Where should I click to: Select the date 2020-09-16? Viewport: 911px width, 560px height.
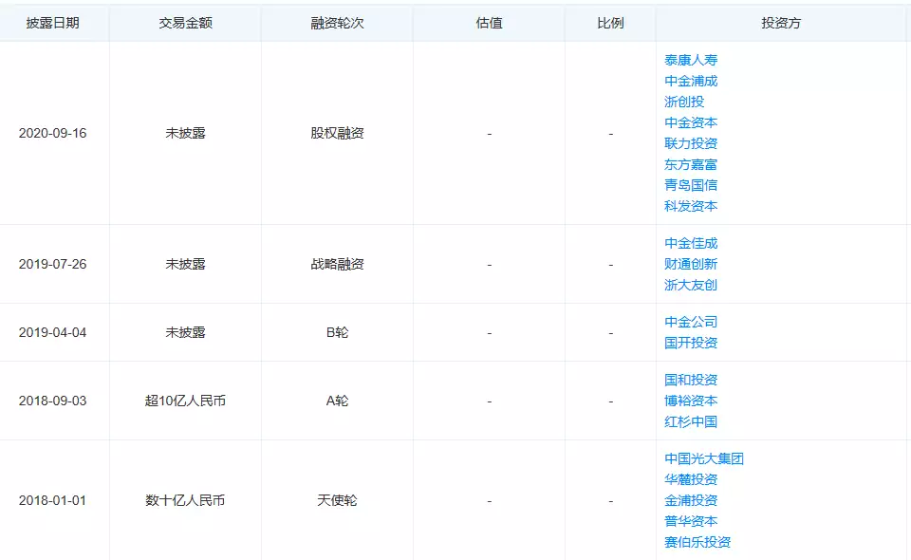tap(52, 133)
